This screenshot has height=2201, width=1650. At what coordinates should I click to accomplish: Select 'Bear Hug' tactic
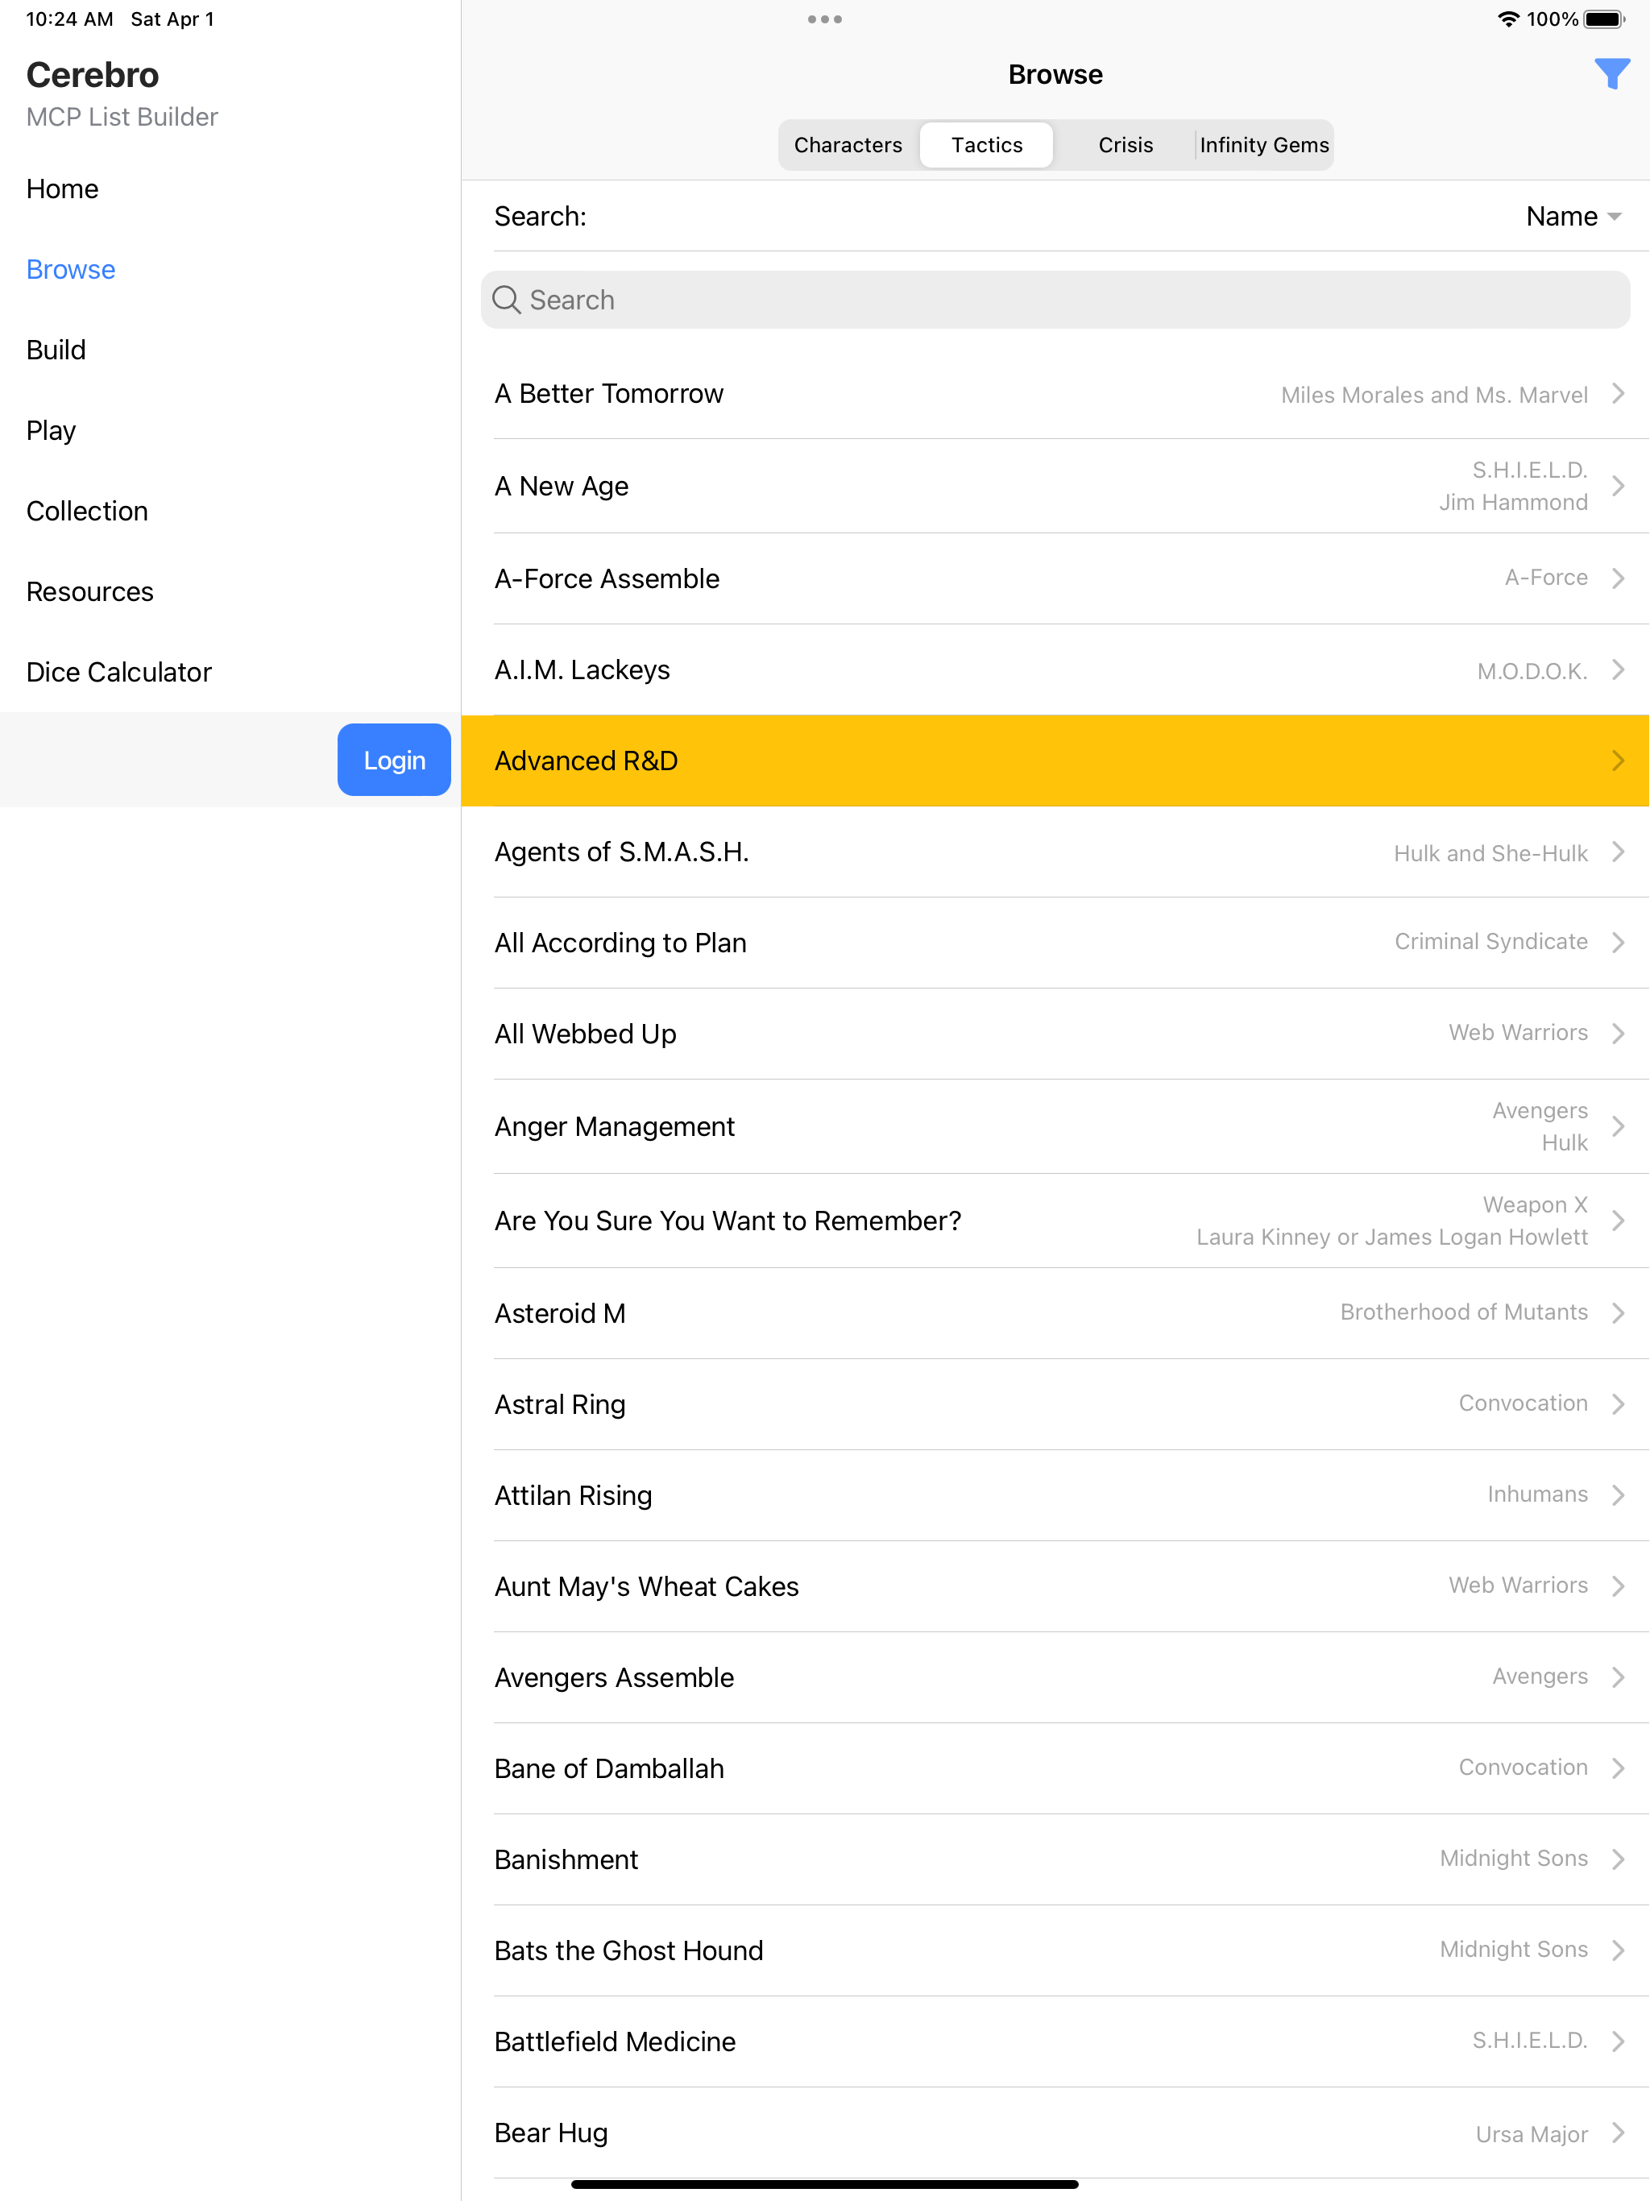coord(1055,2133)
